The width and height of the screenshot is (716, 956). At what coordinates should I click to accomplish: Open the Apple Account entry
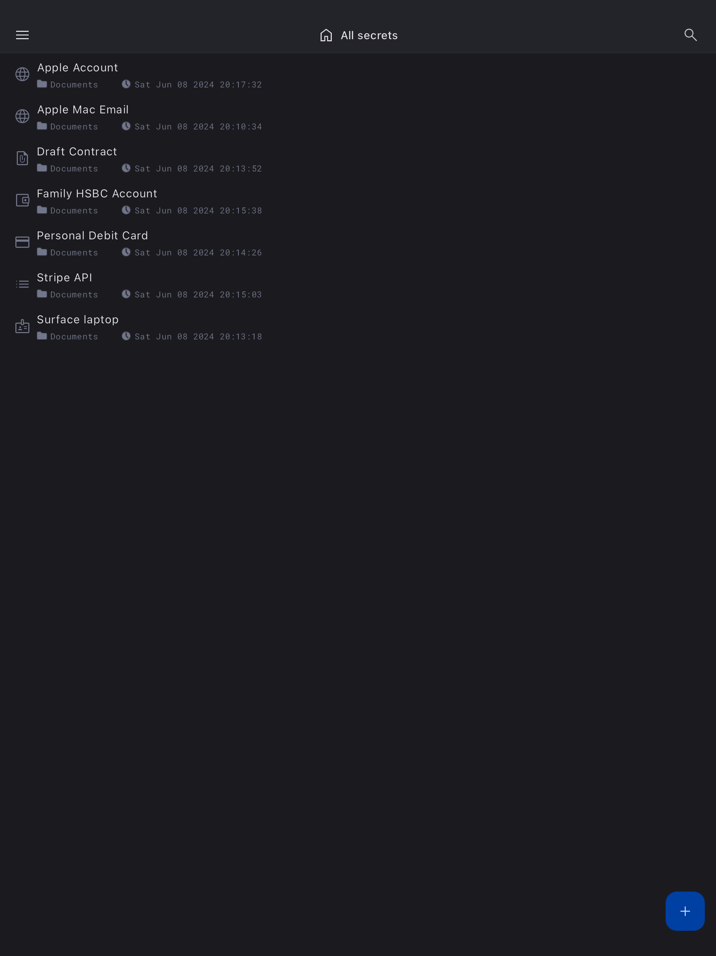pos(358,75)
